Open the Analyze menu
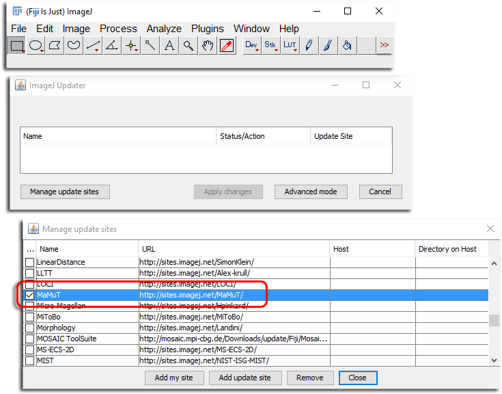This screenshot has height=394, width=502. point(164,29)
